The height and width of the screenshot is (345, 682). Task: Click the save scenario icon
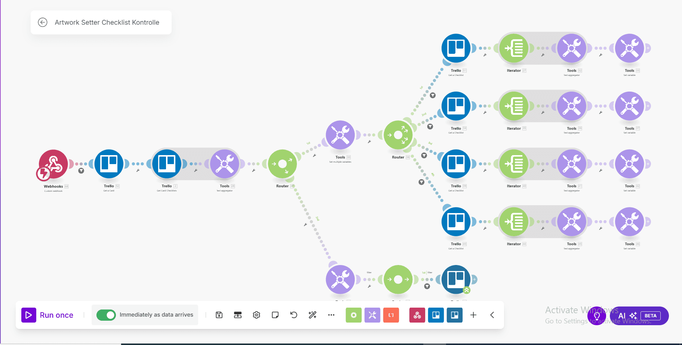click(219, 315)
